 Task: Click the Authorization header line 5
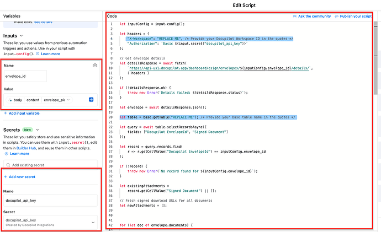(x=187, y=44)
